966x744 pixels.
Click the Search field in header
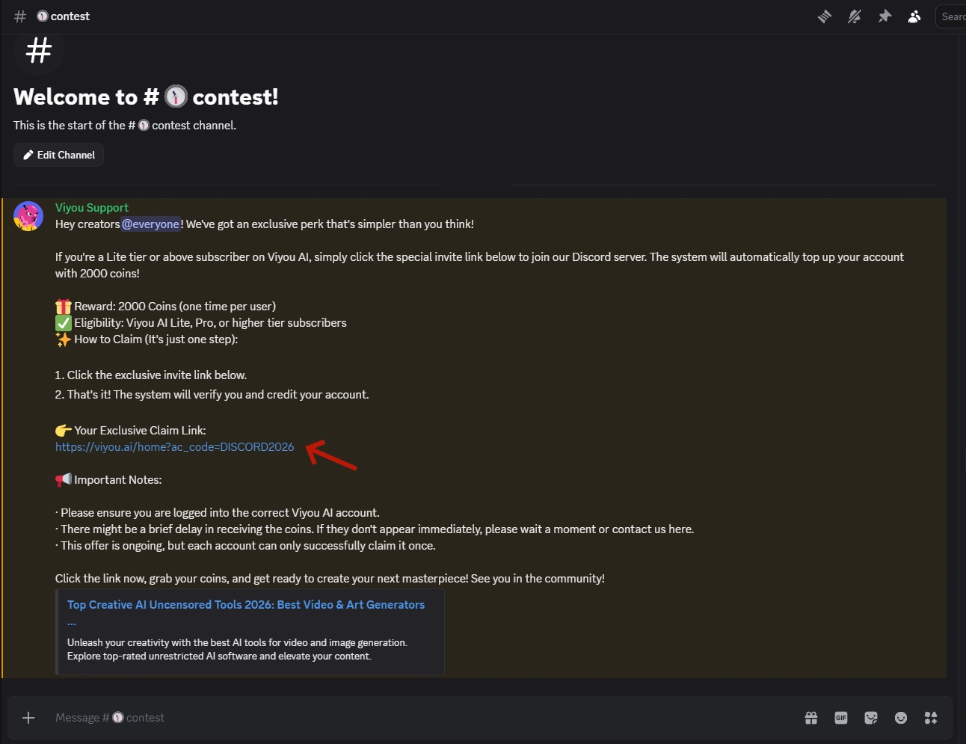(x=951, y=16)
